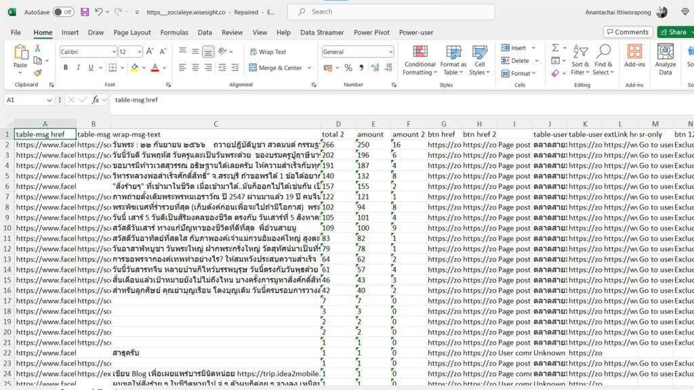Viewport: 694px width, 390px height.
Task: Apply Bold formatting
Action: point(66,68)
